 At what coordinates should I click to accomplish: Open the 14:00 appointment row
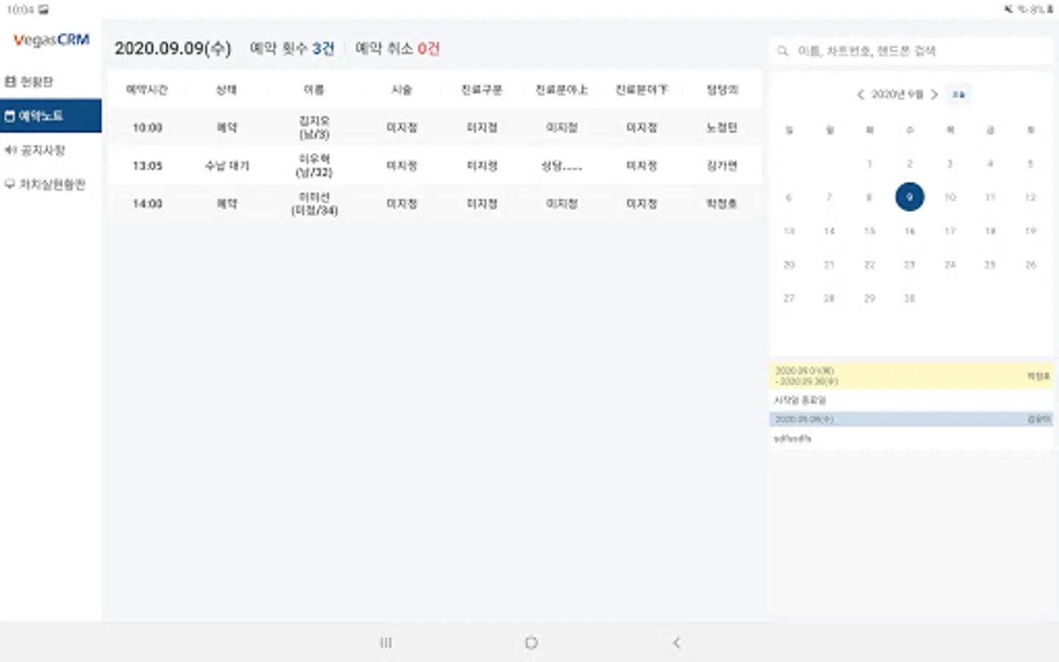point(435,204)
